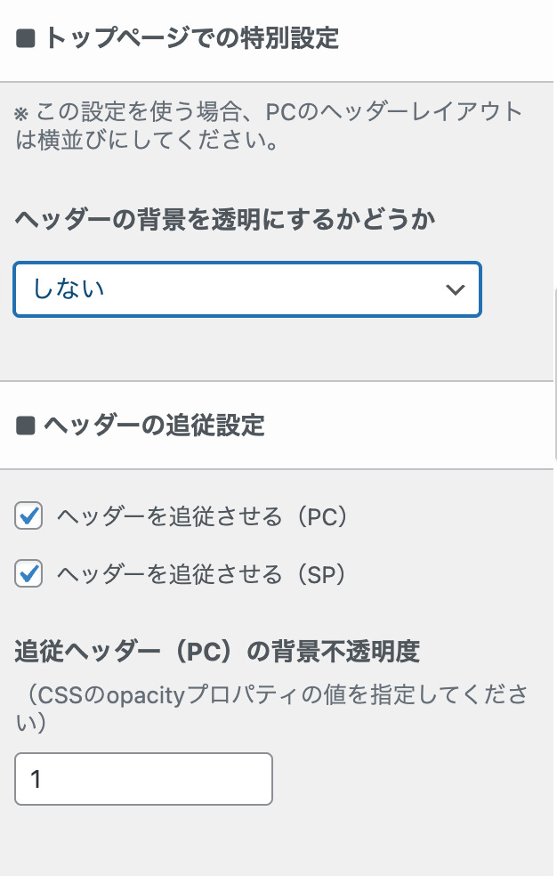Open the header transparency dropdown showing しない
Screen dimensions: 557x876
(x=247, y=289)
